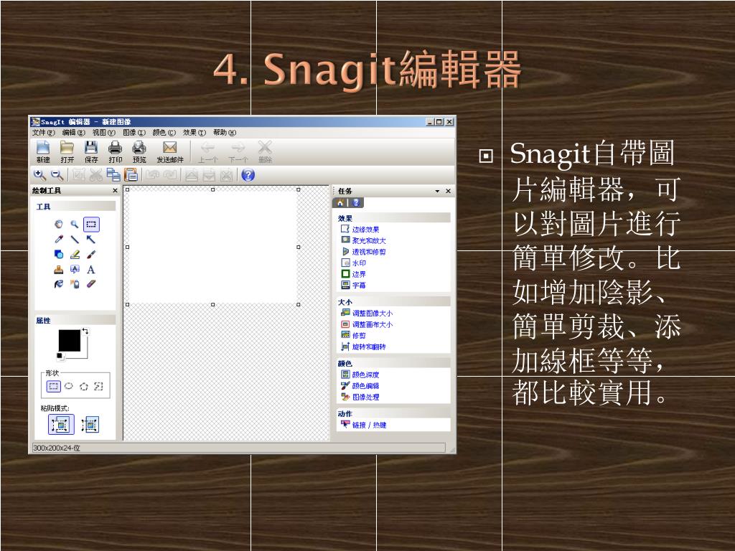Click the 调整图像大小 link
Screen dimensions: 735x551
tap(373, 314)
